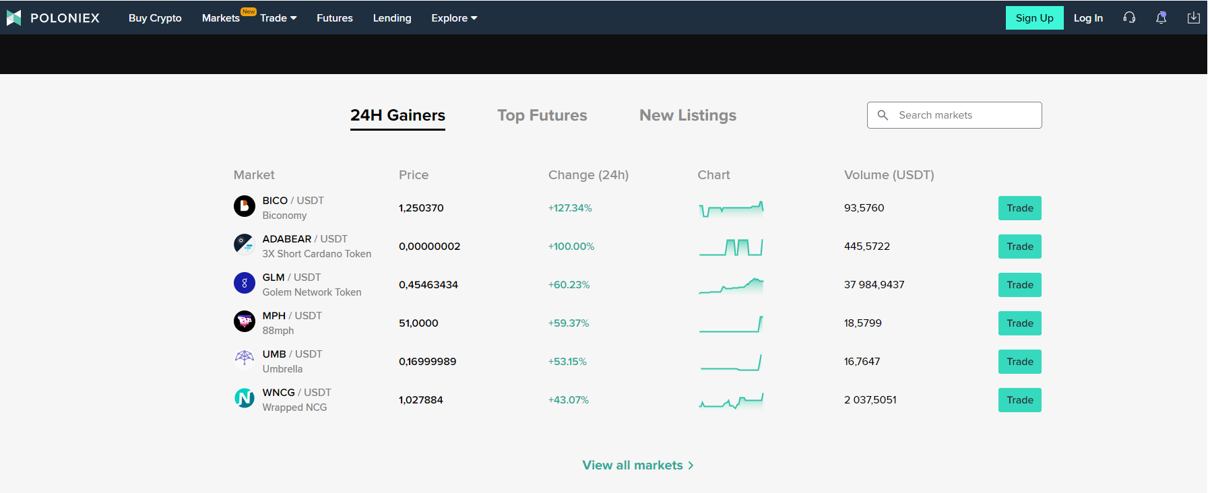Click the Poloniex logo
1210x493 pixels.
[x=53, y=18]
